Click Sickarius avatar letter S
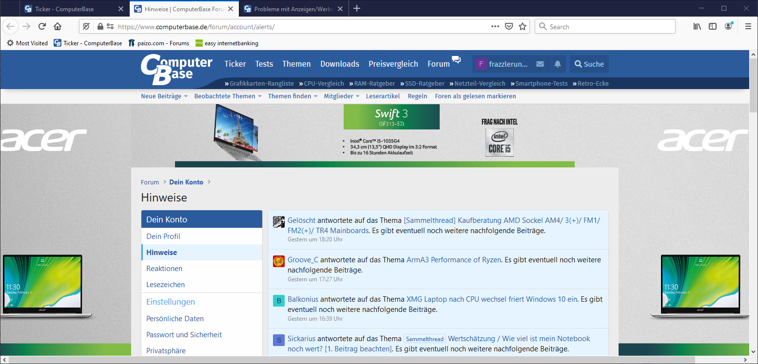The height and width of the screenshot is (364, 758). click(279, 340)
